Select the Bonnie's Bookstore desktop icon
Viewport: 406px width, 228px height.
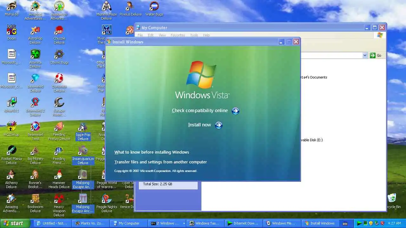(35, 179)
